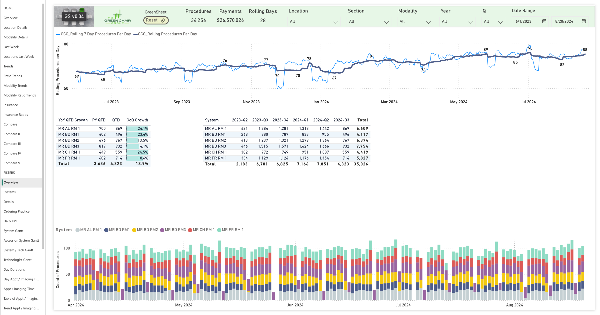Open end date calendar picker icon
This screenshot has width=600, height=315.
coord(584,21)
